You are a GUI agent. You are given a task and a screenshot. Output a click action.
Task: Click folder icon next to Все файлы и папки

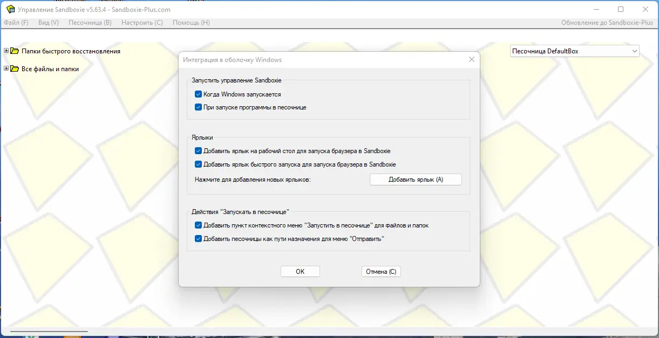click(x=15, y=69)
